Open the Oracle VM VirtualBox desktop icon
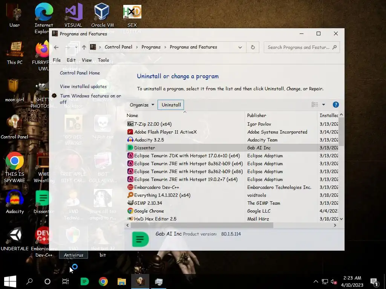386x289 pixels. click(x=103, y=15)
